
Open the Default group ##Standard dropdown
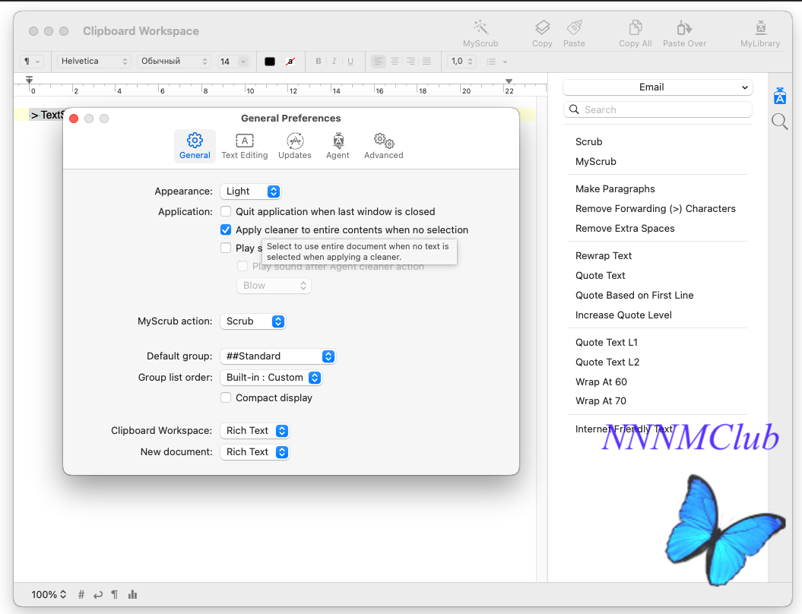point(277,356)
